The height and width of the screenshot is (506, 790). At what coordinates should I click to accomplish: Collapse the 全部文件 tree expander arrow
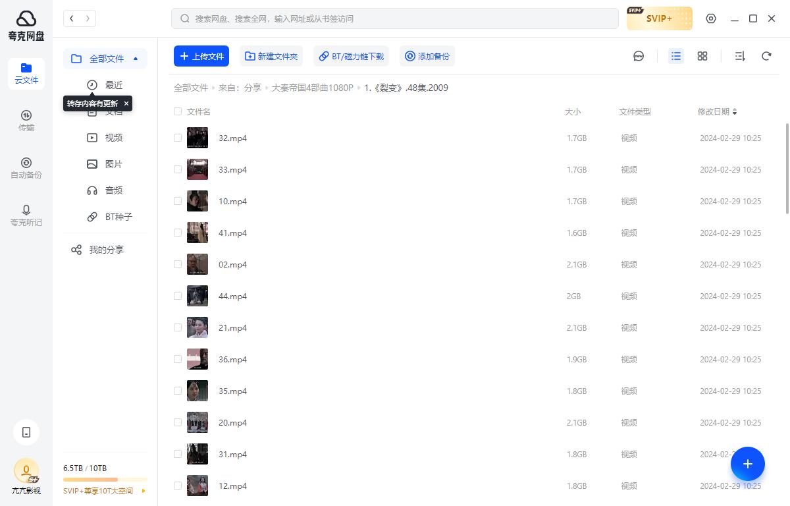tap(136, 59)
